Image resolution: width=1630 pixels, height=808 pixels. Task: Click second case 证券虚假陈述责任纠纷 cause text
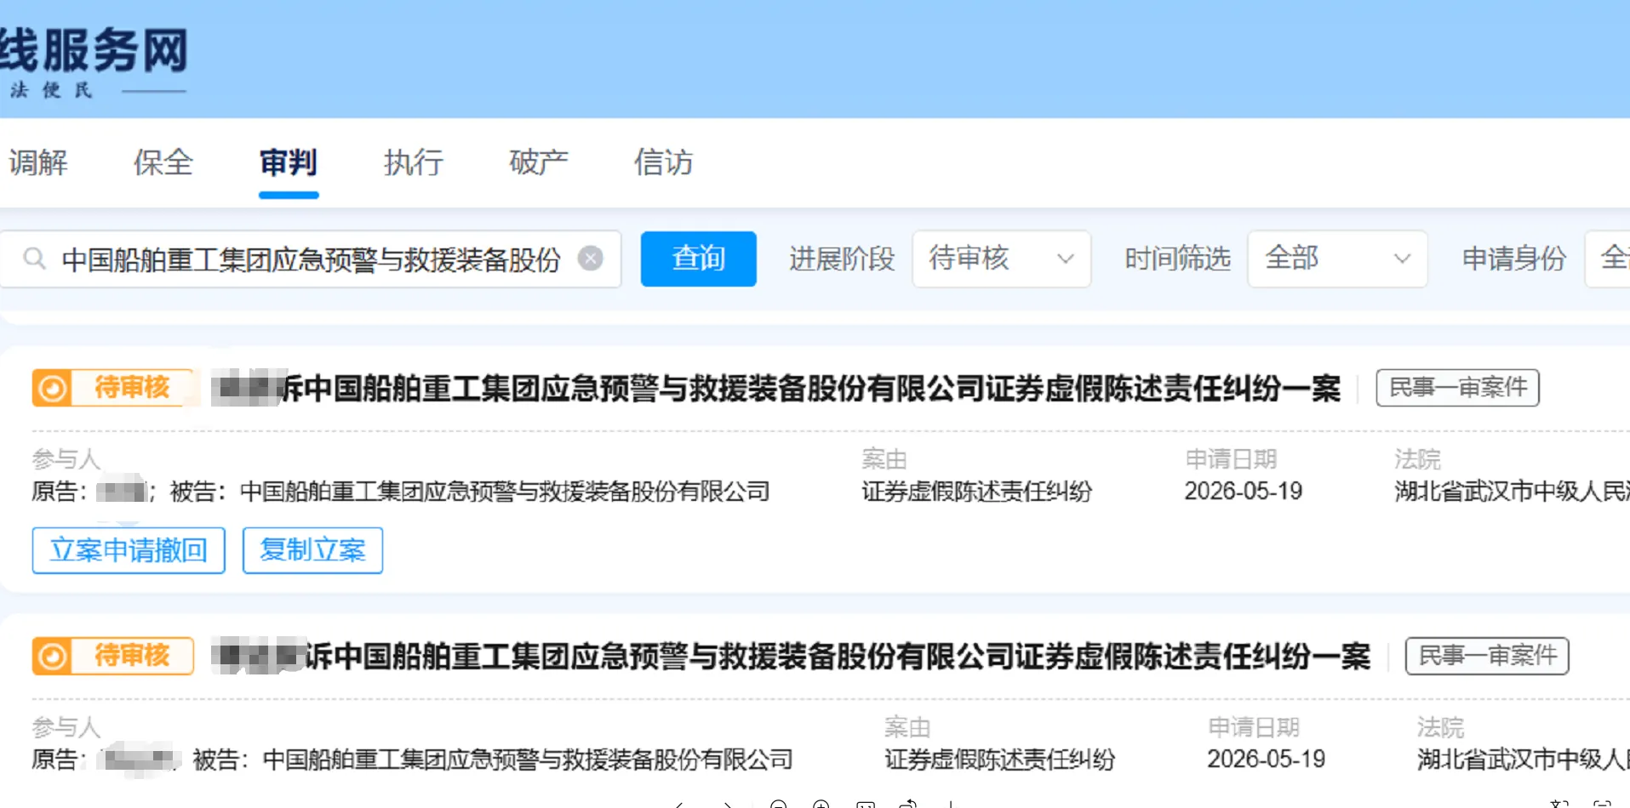[999, 760]
